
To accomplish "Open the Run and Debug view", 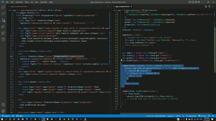I will point(3,27).
